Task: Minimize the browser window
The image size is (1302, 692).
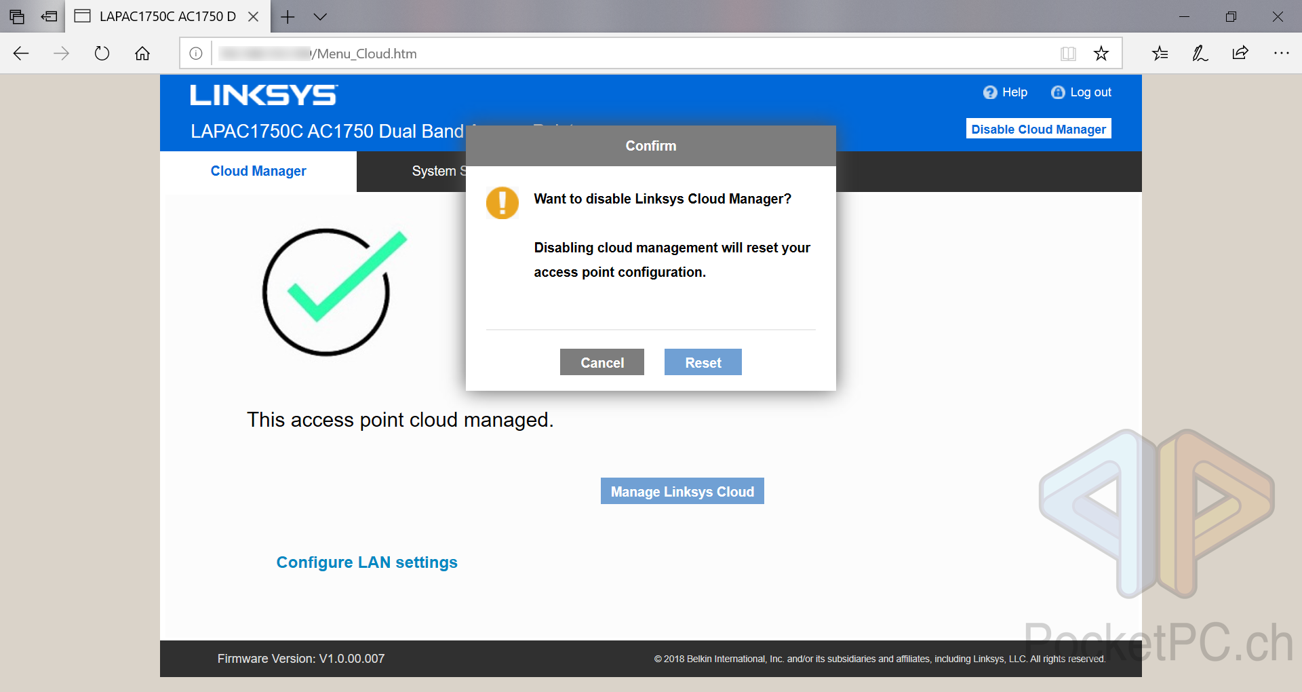Action: (1185, 17)
